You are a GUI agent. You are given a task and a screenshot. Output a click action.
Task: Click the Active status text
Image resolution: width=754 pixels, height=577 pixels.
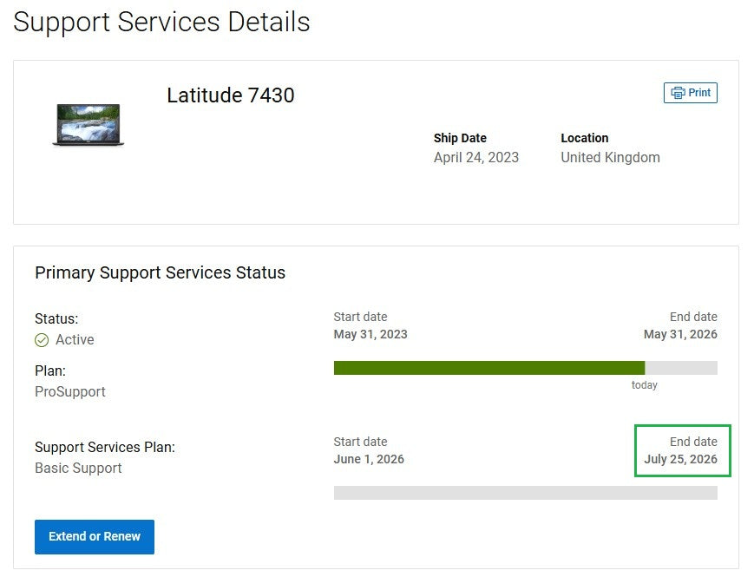(75, 340)
